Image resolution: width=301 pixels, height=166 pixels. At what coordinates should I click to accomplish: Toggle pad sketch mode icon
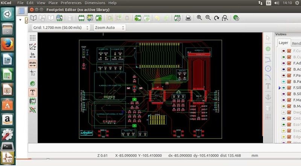[33, 84]
